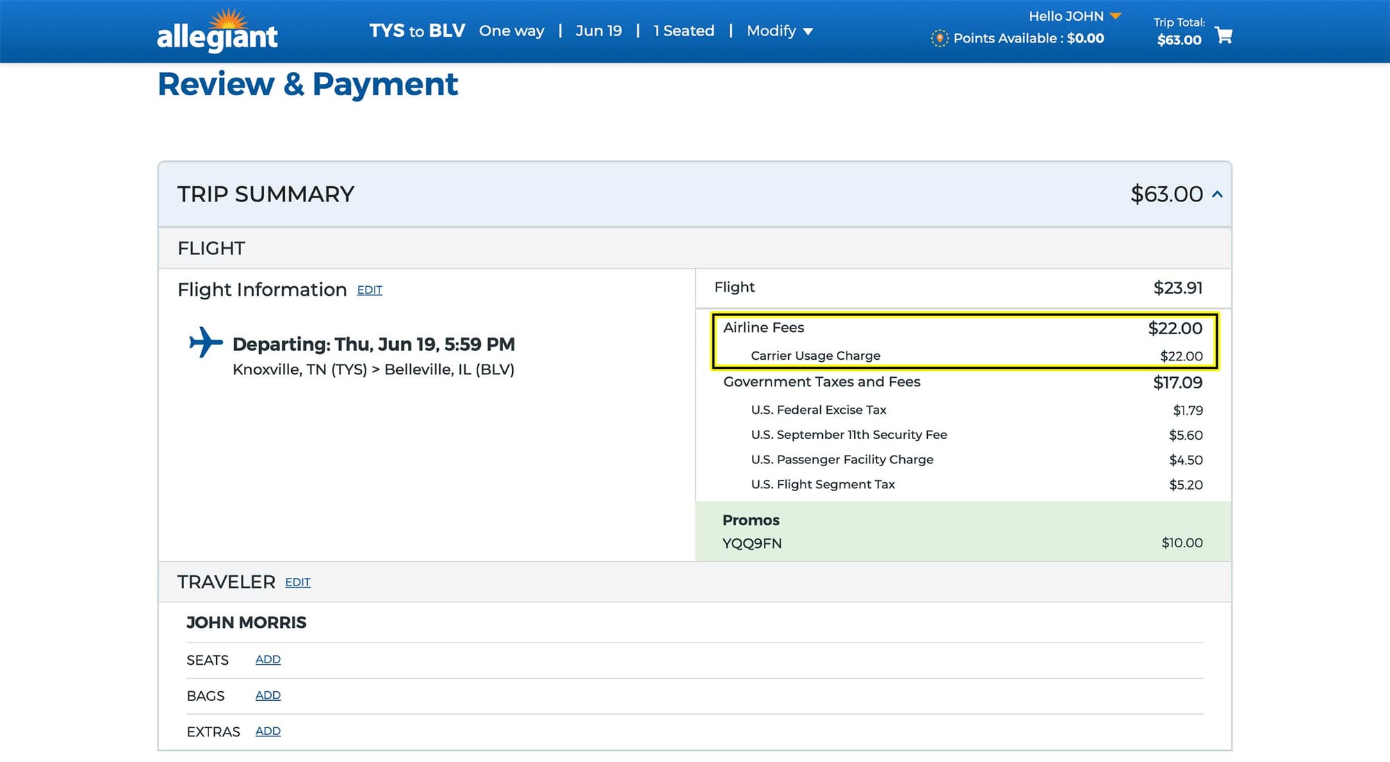
Task: Edit the Traveler details
Action: click(x=297, y=582)
